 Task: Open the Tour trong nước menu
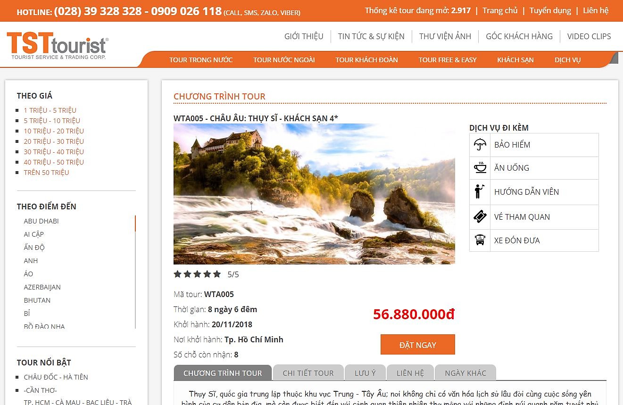(201, 60)
